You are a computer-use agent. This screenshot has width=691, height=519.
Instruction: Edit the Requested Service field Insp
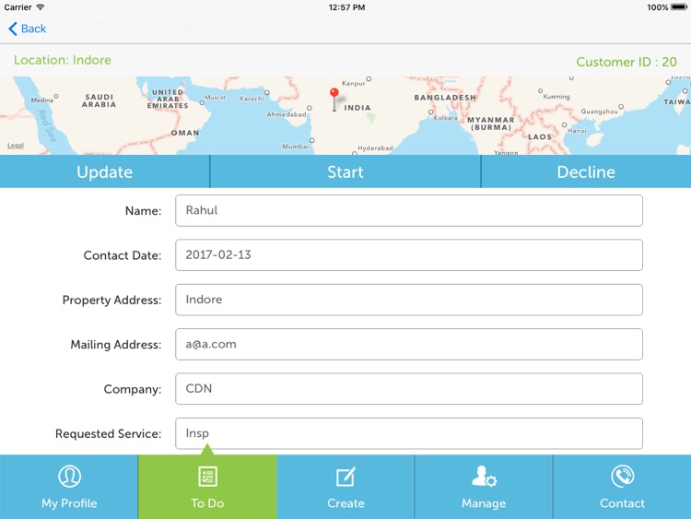409,433
